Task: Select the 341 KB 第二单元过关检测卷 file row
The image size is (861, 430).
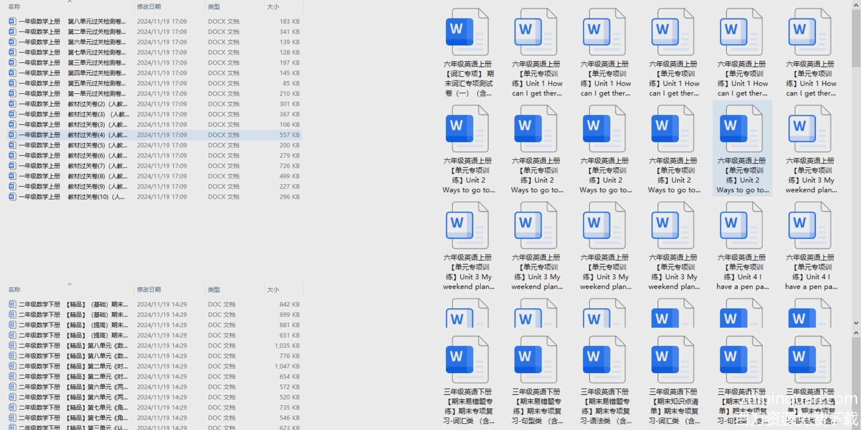Action: (97, 32)
